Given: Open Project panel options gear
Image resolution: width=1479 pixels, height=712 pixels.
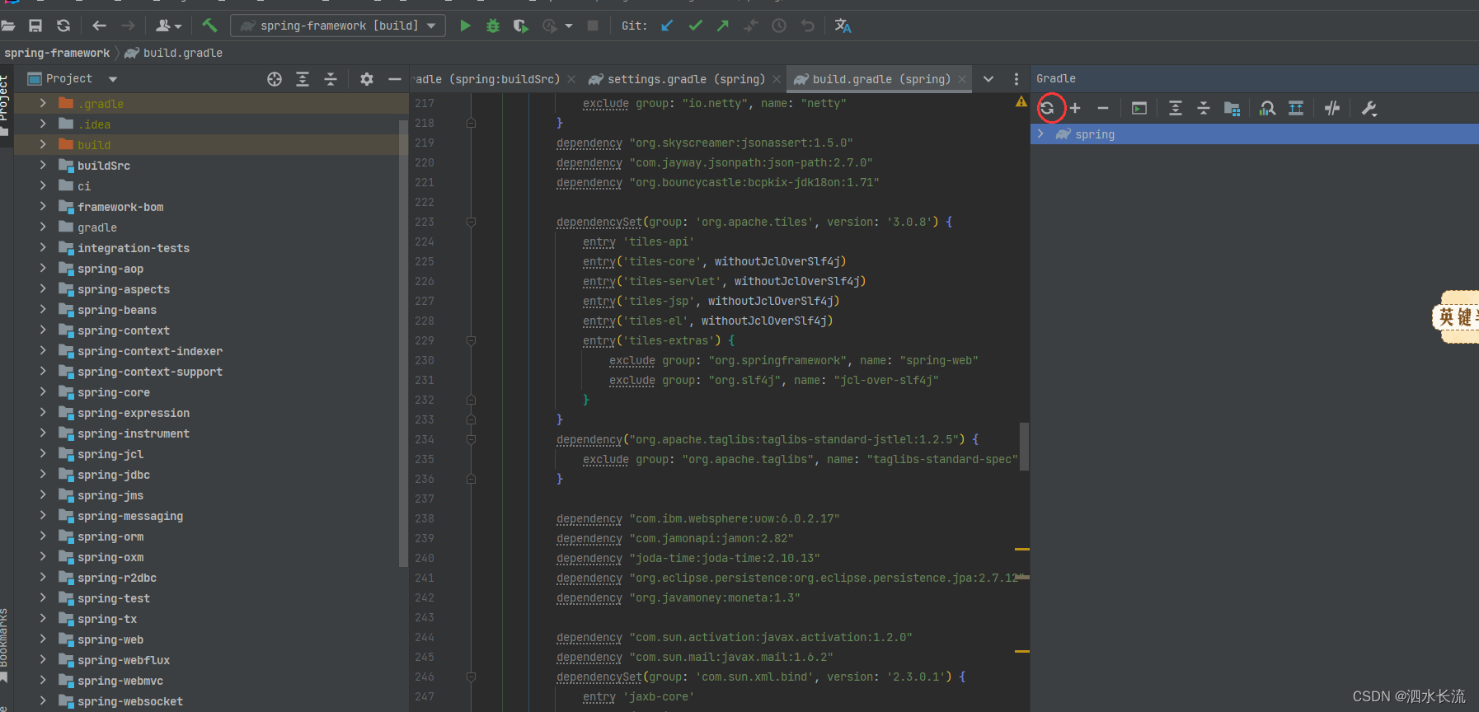Looking at the screenshot, I should click(367, 79).
